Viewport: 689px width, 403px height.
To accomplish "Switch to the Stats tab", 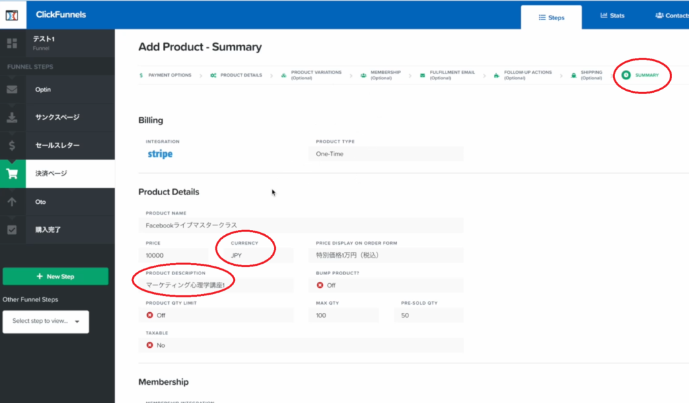I will (x=612, y=15).
